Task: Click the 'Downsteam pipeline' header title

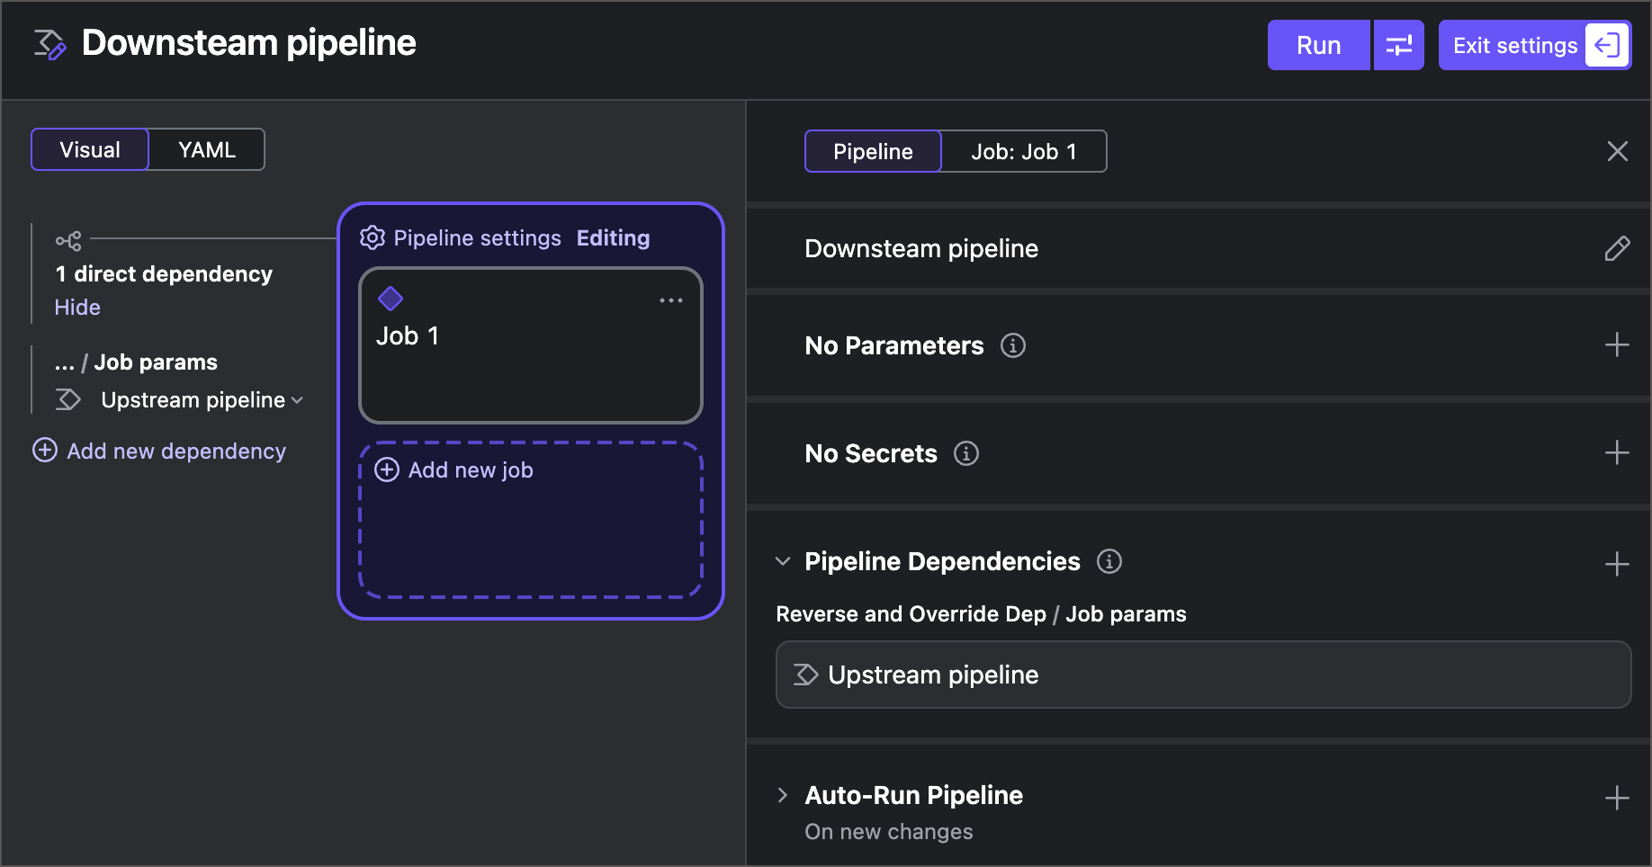Action: (x=248, y=43)
